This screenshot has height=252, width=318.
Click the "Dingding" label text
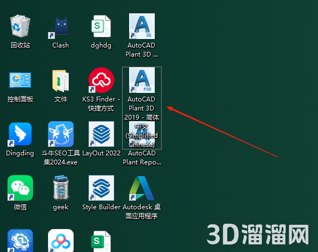pyautogui.click(x=20, y=153)
